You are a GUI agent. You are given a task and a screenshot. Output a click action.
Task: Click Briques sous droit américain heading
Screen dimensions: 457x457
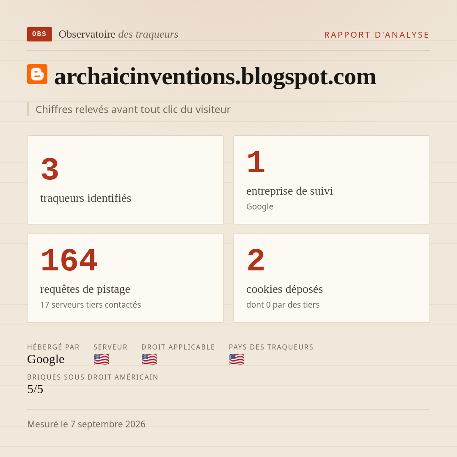click(x=93, y=377)
